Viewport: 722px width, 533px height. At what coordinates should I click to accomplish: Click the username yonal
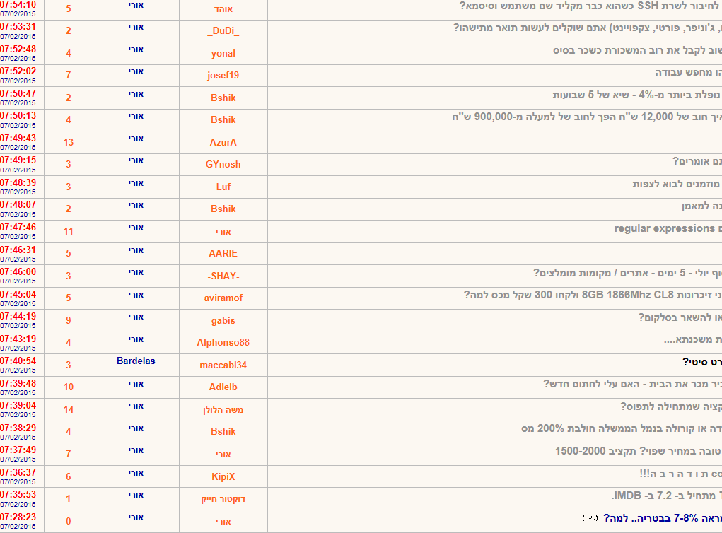[223, 54]
